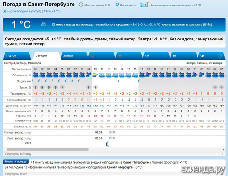The image size is (228, 176).
Task: Click the clock icon near local time
Action: 81,5
